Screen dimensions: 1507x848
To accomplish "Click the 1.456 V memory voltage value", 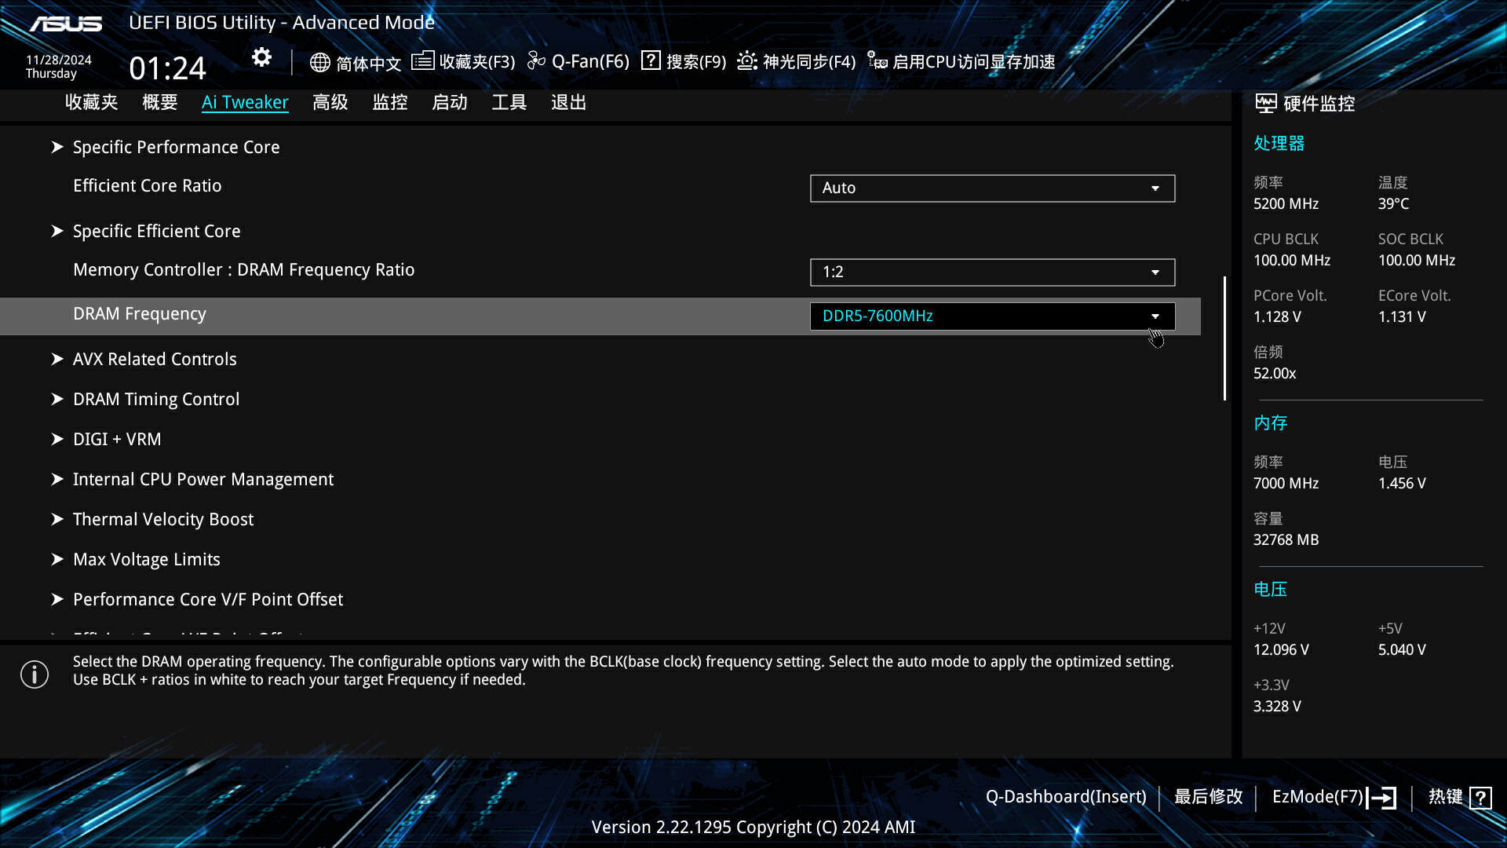I will coord(1403,484).
